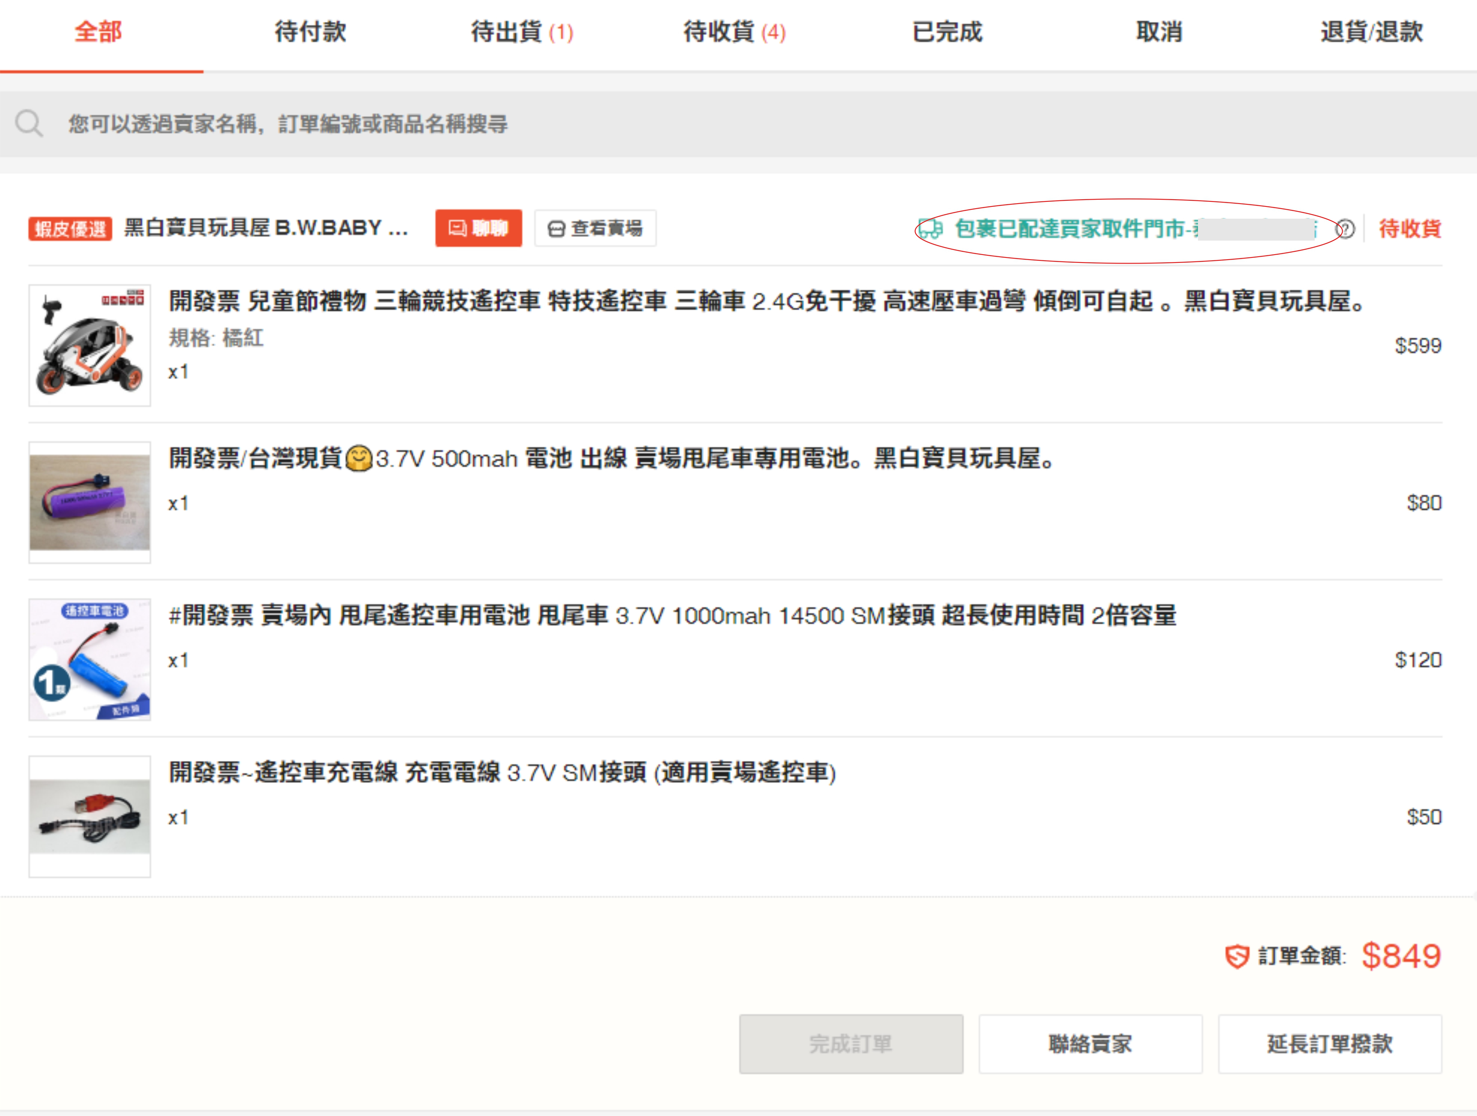Click the search magnifier icon
Viewport: 1477px width, 1116px height.
coord(29,124)
